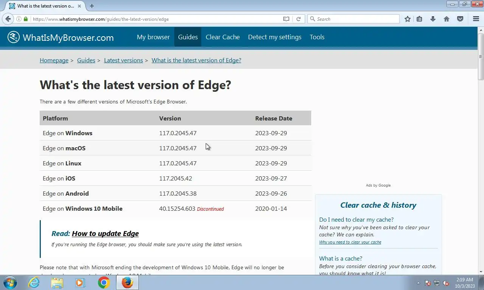Click the magnifier icon in search box

[x=312, y=19]
